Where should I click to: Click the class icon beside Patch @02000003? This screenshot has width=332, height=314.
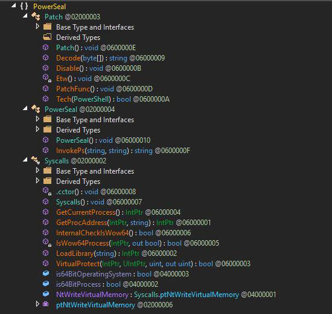click(36, 16)
